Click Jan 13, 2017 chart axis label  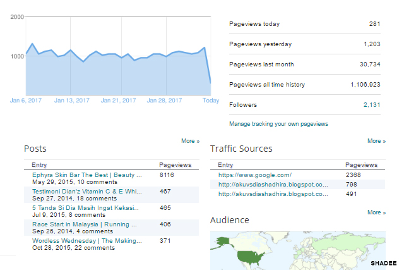point(71,101)
